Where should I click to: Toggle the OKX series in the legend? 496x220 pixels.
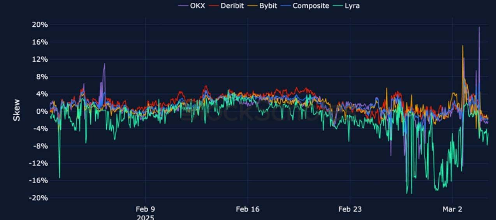pos(197,6)
